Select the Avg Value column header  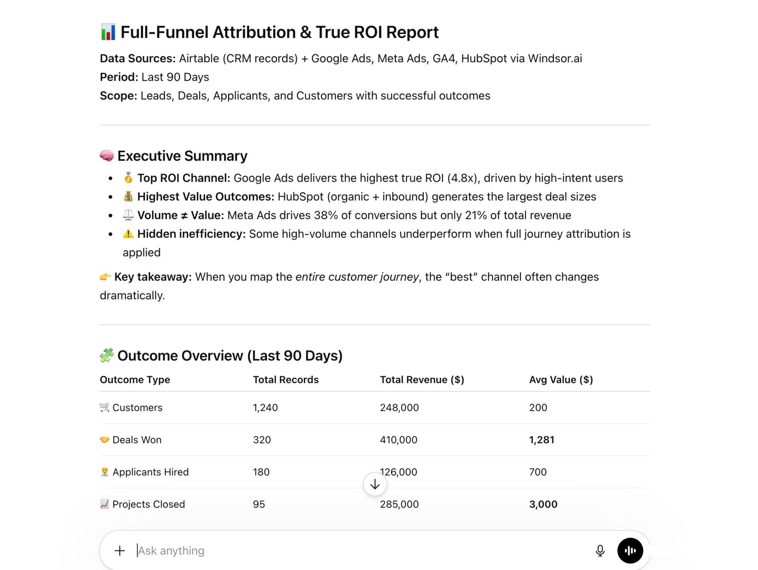coord(560,379)
